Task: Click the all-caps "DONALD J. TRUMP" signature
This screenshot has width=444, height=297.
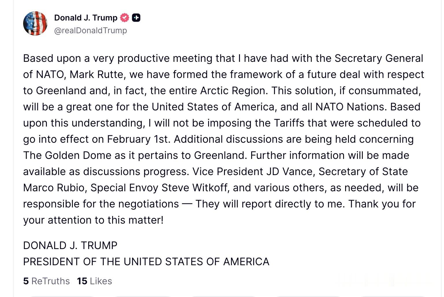Action: click(x=70, y=246)
